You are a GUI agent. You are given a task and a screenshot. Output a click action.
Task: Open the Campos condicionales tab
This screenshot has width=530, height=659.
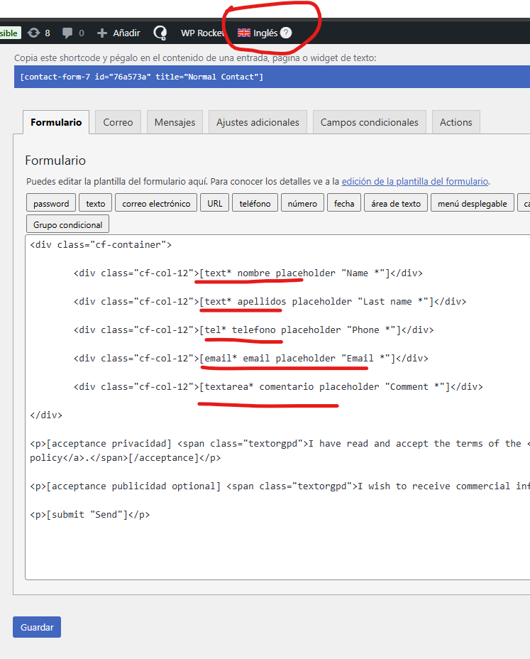(369, 122)
